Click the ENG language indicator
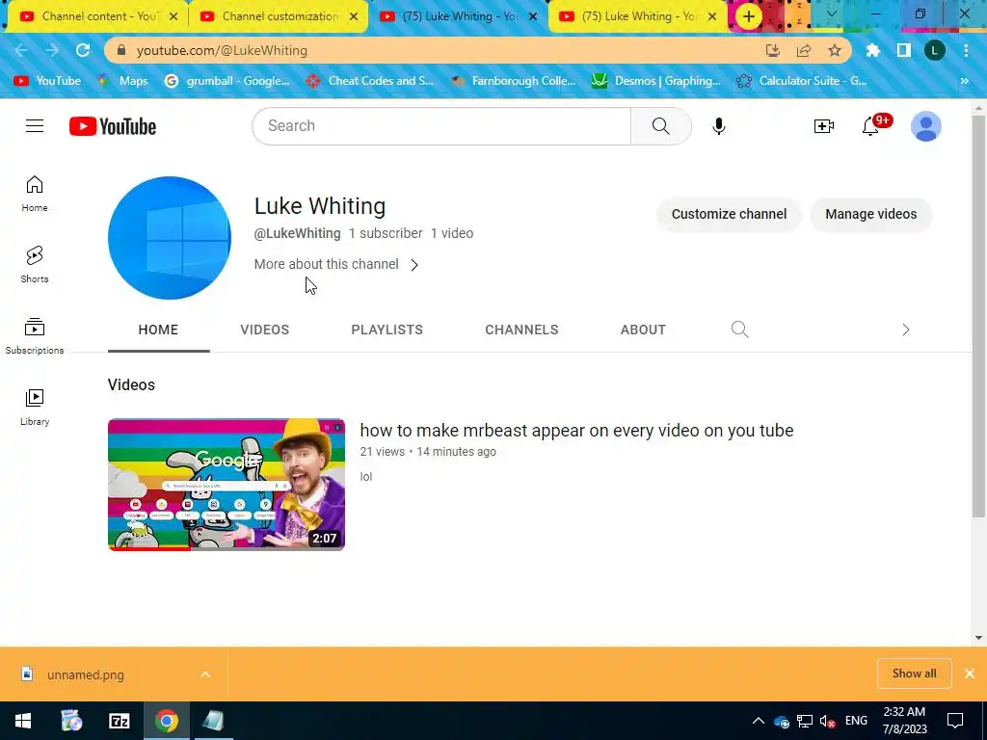 pyautogui.click(x=856, y=721)
